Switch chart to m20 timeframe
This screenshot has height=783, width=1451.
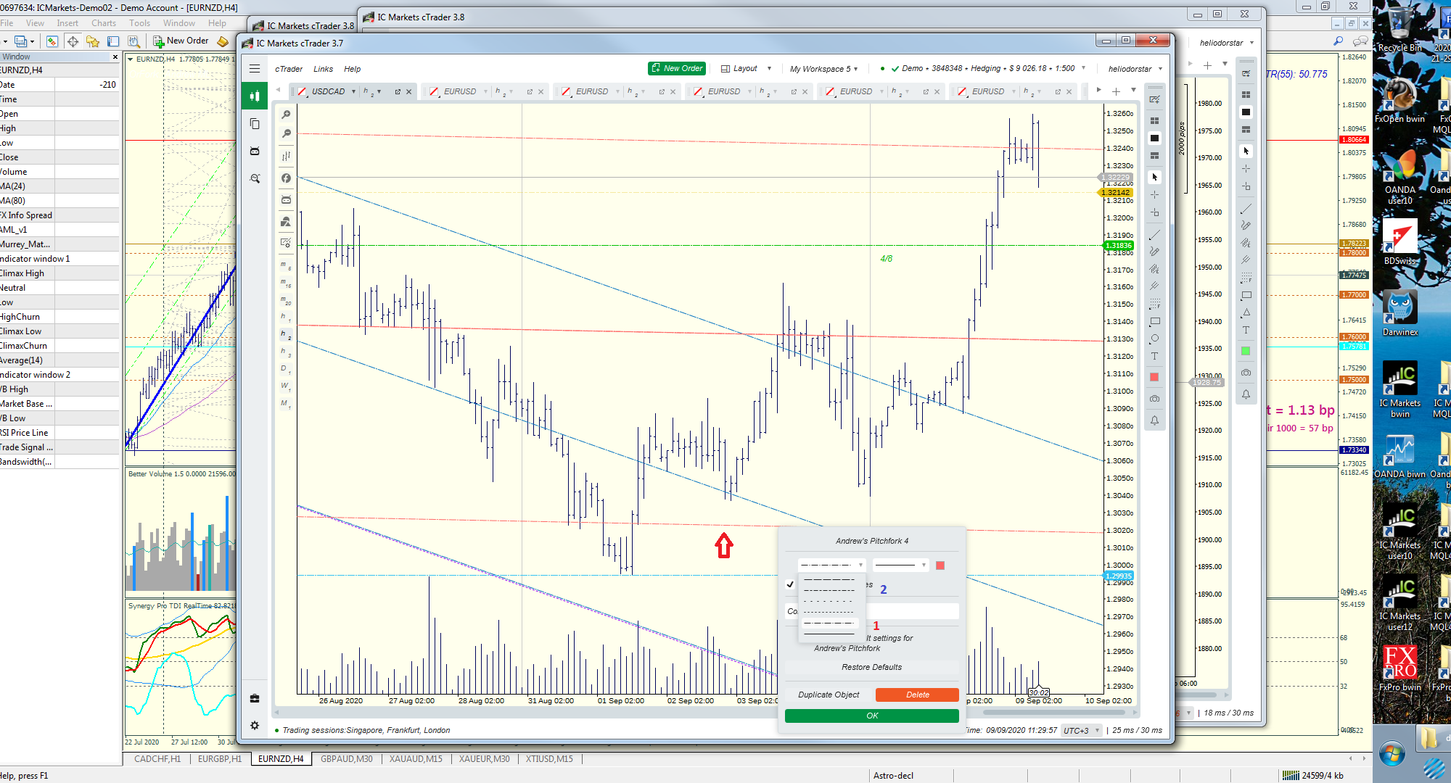tap(286, 300)
